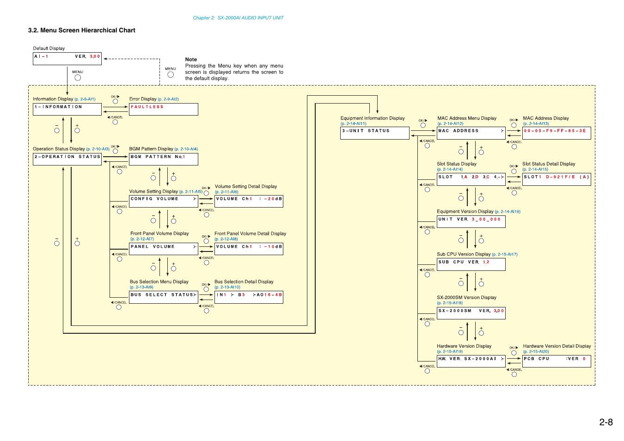Click the 'VOLUME Ch1 : -20dB' display box
This screenshot has width=624, height=441.
249,201
